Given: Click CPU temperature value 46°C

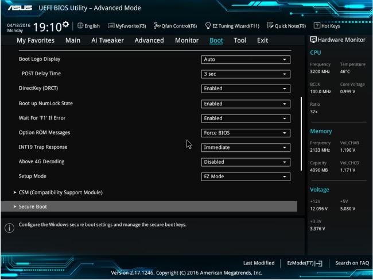Looking at the screenshot, I should (x=345, y=71).
